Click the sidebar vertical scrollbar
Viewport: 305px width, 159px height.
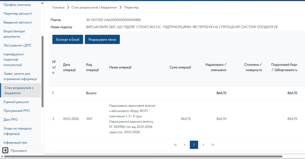pyautogui.click(x=43, y=71)
